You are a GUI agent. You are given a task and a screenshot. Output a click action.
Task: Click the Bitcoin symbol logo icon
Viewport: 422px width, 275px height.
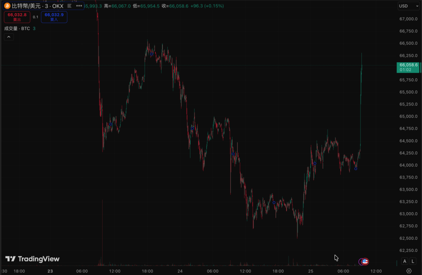[x=7, y=6]
